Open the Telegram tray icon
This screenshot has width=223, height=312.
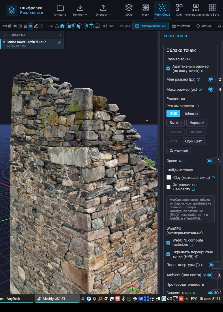click(158, 299)
